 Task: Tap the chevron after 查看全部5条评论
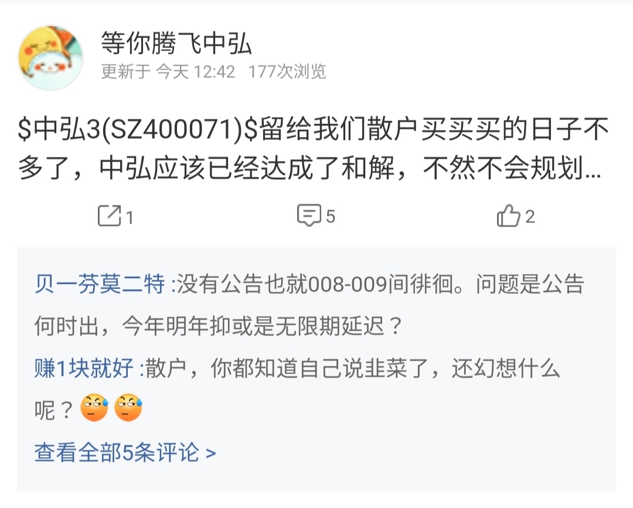tap(211, 454)
